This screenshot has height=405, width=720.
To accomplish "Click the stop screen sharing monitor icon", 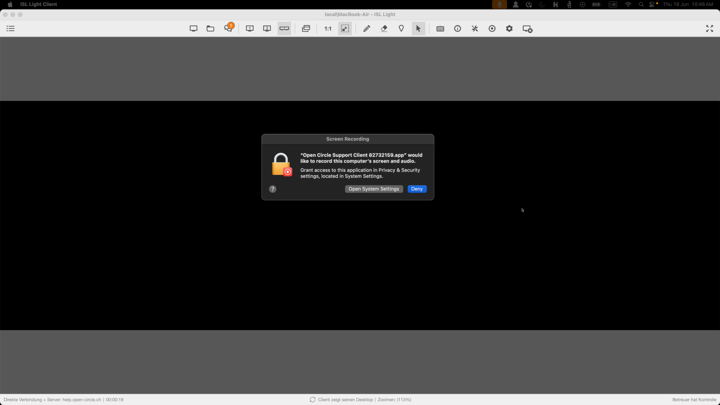I will [527, 29].
